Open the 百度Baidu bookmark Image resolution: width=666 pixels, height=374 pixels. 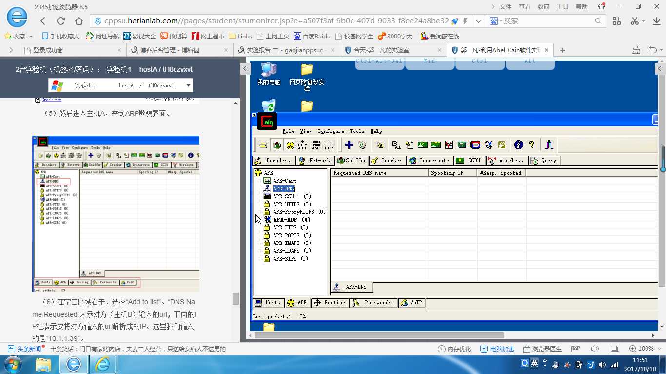pyautogui.click(x=312, y=36)
